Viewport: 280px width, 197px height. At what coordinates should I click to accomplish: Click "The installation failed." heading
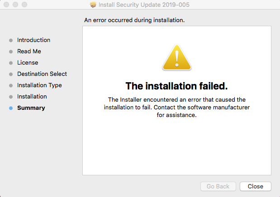tap(176, 86)
